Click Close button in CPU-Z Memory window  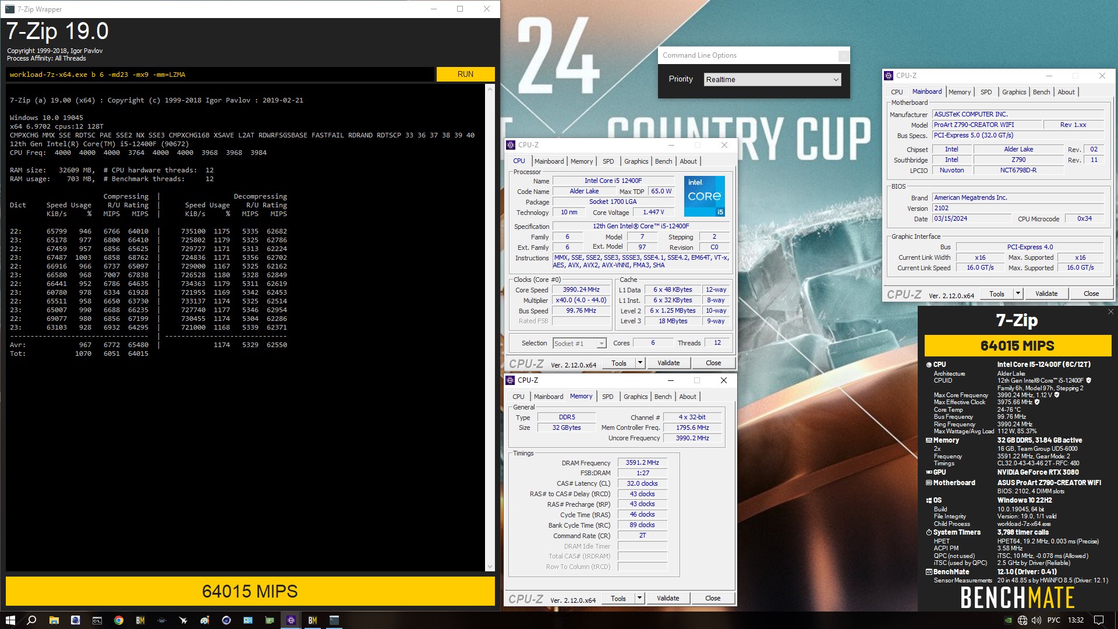[x=713, y=598]
